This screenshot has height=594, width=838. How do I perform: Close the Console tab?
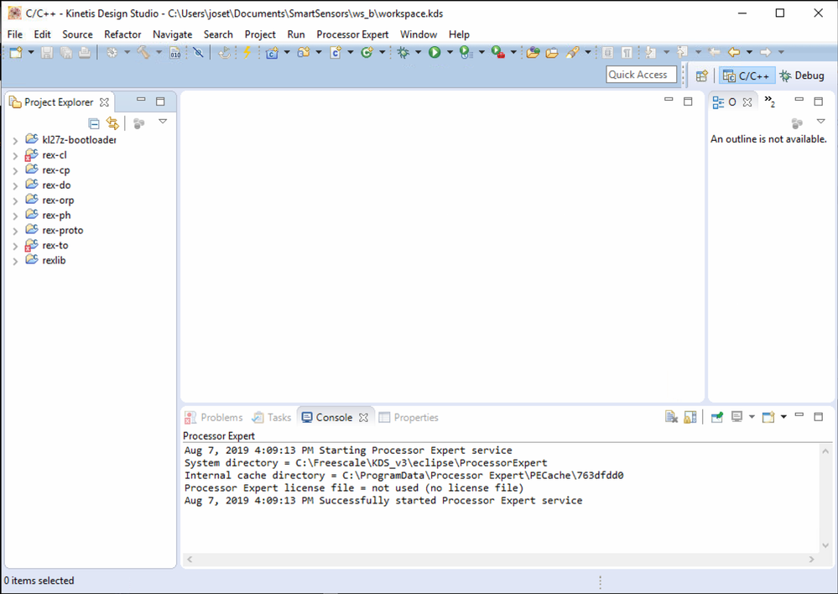click(x=363, y=418)
